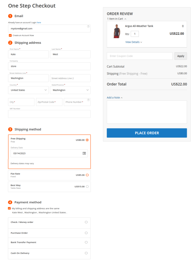
Task: Expand View Details for the cart item
Action: coord(134,42)
